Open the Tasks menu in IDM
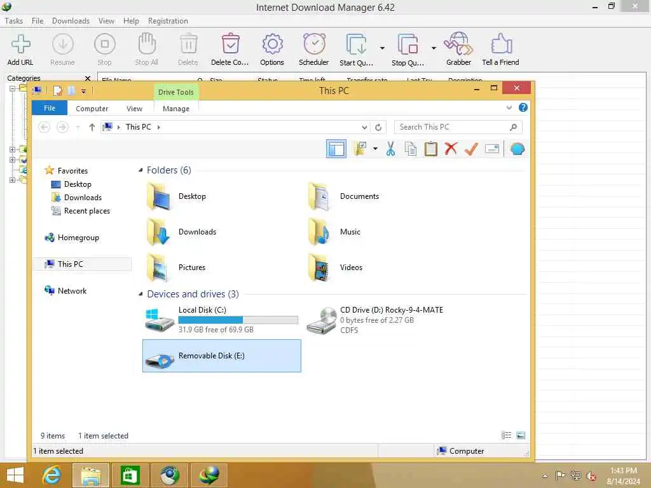The height and width of the screenshot is (488, 651). pyautogui.click(x=14, y=21)
